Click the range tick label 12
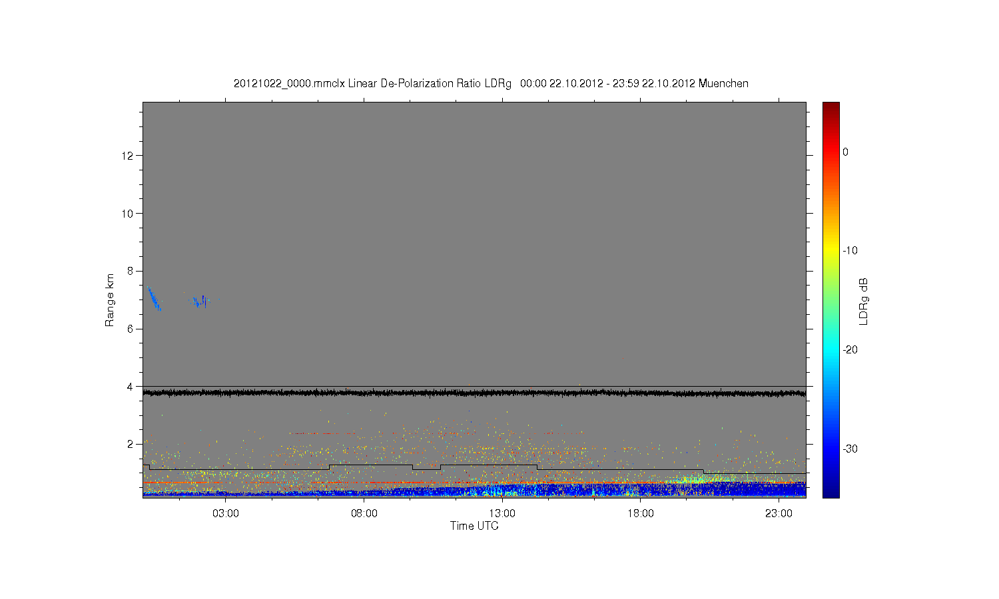 pyautogui.click(x=128, y=156)
